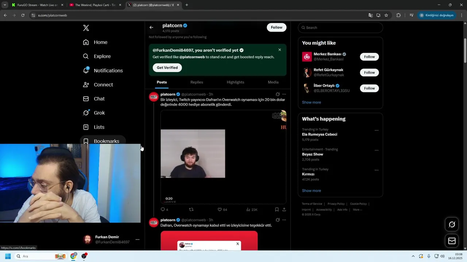
Task: Open second post's red image thumbnail
Action: tap(209, 241)
